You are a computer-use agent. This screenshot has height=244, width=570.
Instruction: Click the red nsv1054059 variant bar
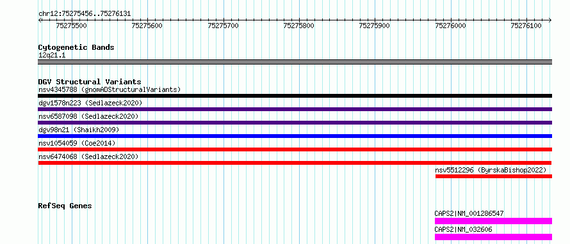[x=295, y=149]
